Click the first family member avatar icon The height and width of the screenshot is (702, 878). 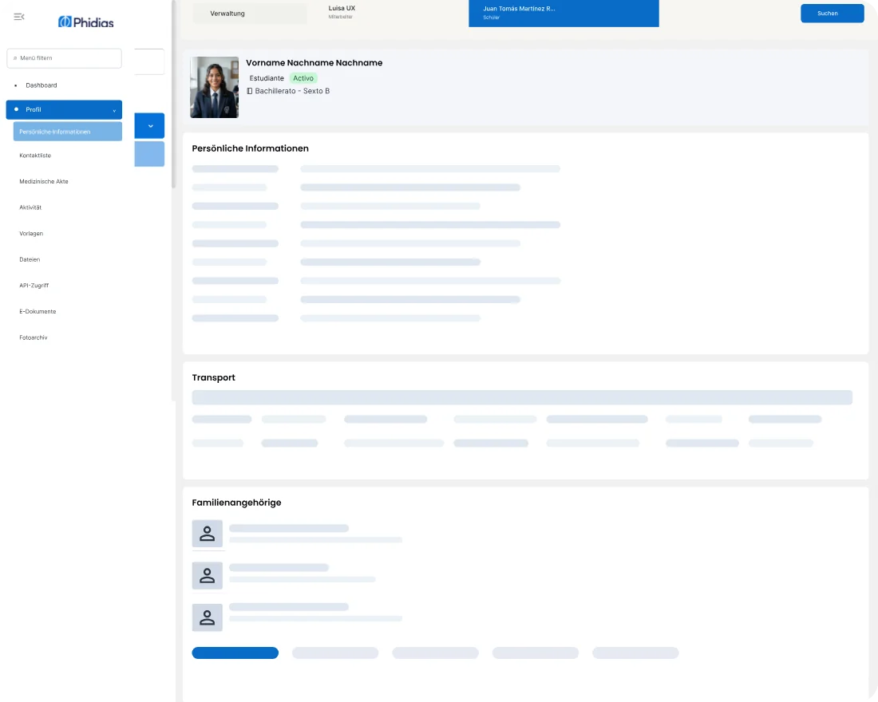[208, 534]
